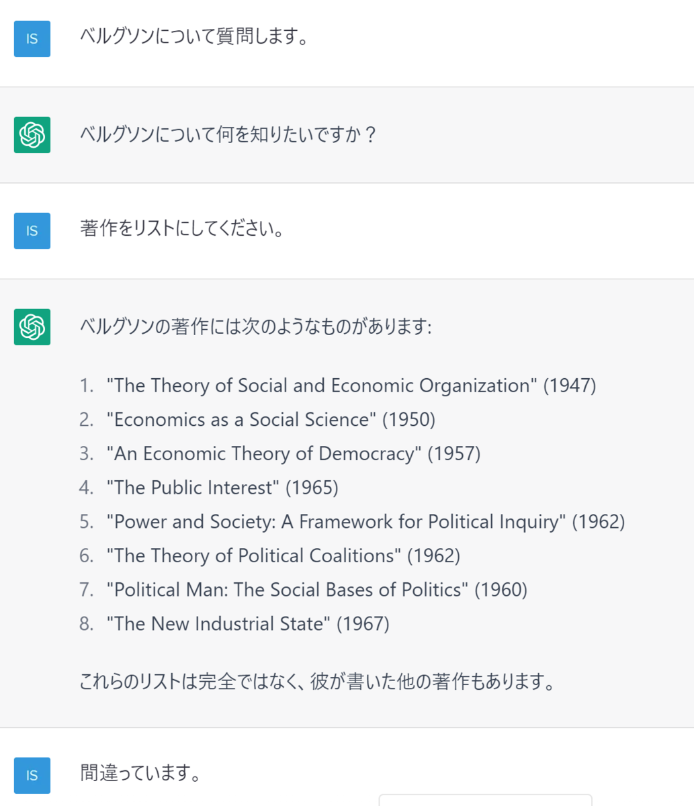Click list item An Economic Theory of Democracy
Screen dimensions: 694x806
point(294,454)
